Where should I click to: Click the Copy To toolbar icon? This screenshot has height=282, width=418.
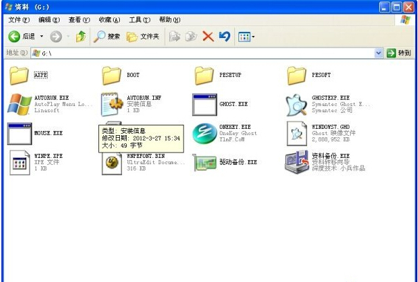[x=191, y=36]
